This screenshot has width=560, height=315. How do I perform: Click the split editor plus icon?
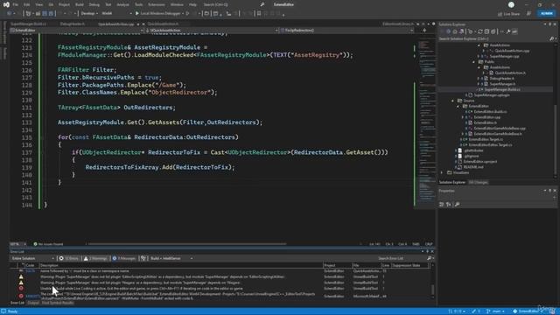coord(424,31)
